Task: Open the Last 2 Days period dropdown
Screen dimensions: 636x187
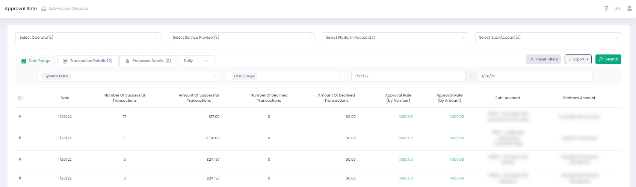Action: pos(285,76)
